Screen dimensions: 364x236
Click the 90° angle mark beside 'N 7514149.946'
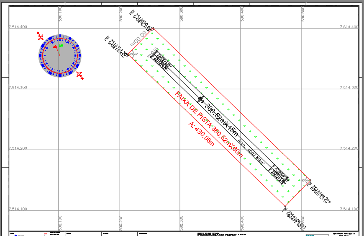[x=305, y=180]
